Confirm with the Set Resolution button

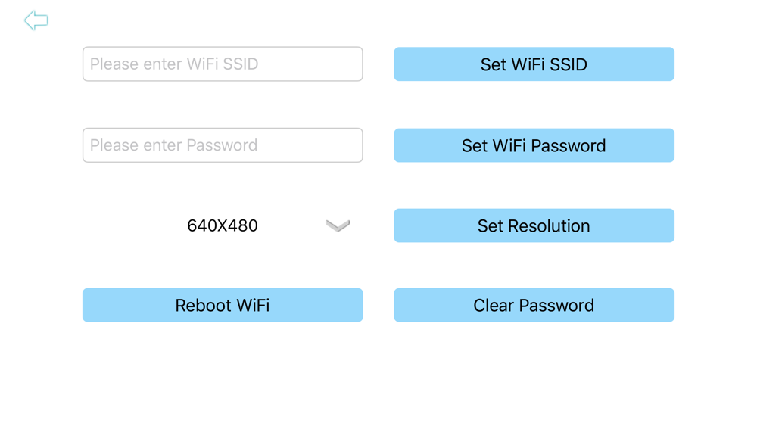534,225
